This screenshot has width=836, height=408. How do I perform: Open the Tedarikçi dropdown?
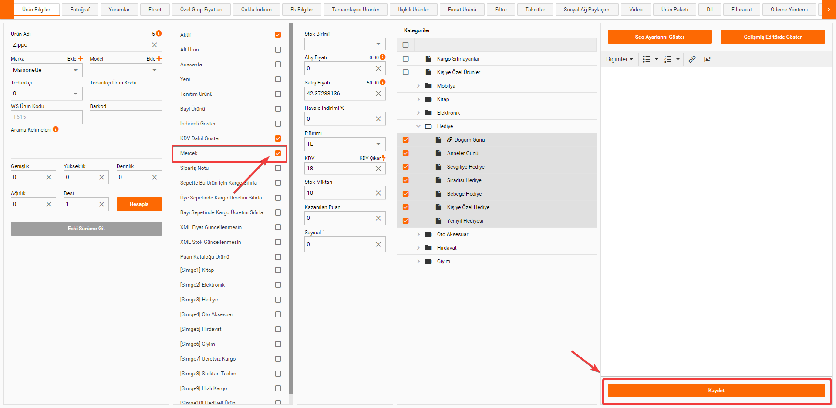pos(47,94)
